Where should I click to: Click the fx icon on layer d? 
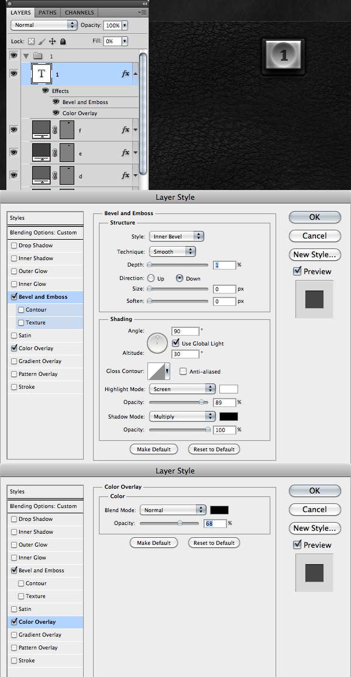point(125,175)
